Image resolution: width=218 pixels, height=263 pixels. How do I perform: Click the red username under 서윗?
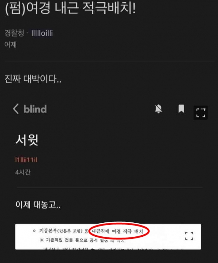click(26, 160)
